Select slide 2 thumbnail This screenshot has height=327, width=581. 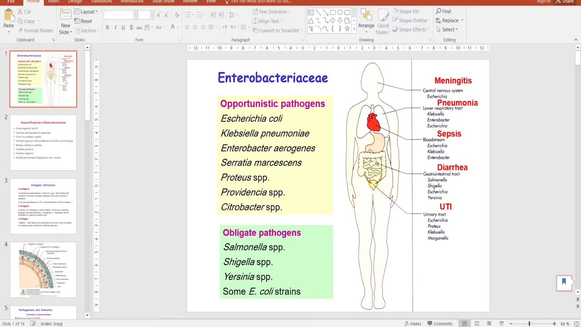(x=44, y=142)
